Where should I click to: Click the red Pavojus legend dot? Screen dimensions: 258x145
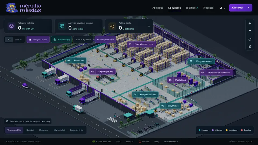click(242, 130)
